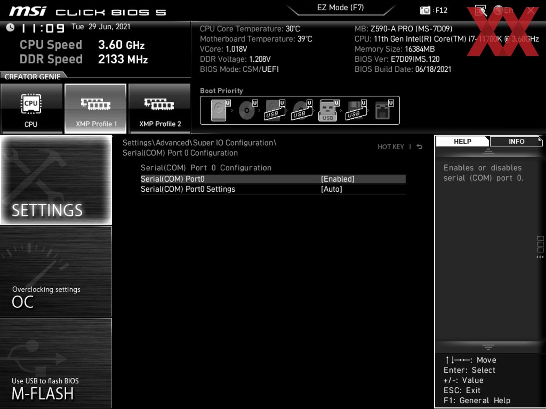Click the BIOS Ver E7D09IMS.120 text
This screenshot has height=409, width=546.
[x=397, y=59]
